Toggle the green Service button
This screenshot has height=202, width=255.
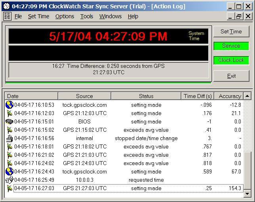click(x=231, y=46)
